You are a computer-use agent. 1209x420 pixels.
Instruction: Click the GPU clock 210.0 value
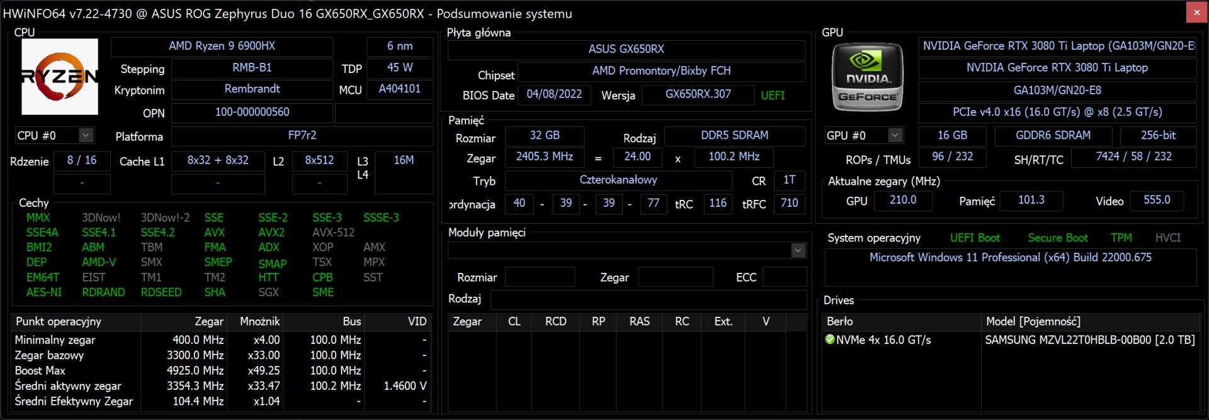903,200
